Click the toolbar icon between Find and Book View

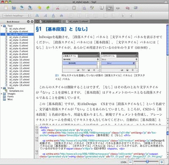92,8
